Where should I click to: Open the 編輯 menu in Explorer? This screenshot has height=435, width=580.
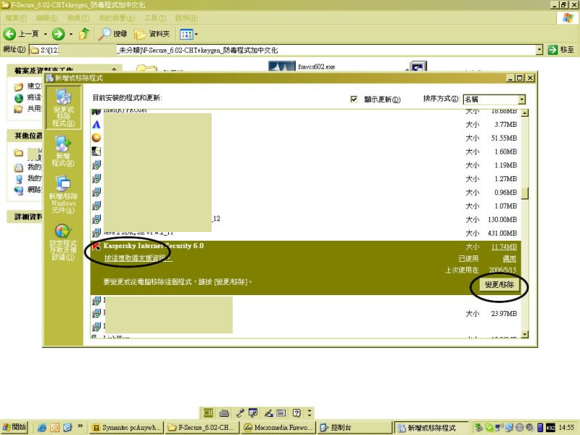[x=46, y=17]
